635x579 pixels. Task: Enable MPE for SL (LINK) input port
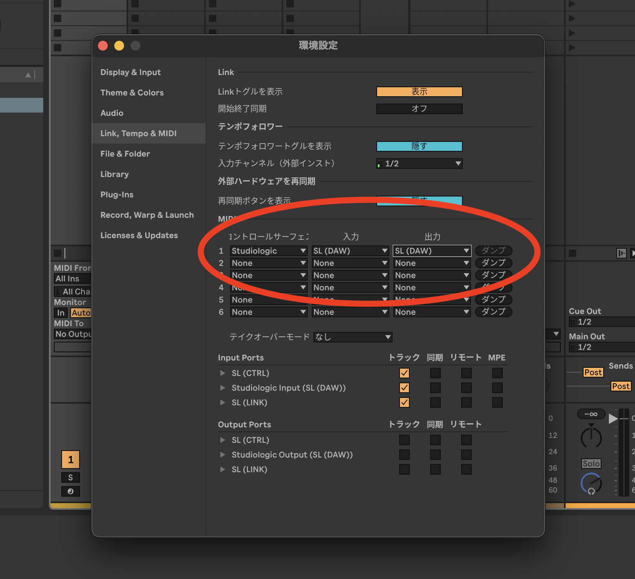497,402
